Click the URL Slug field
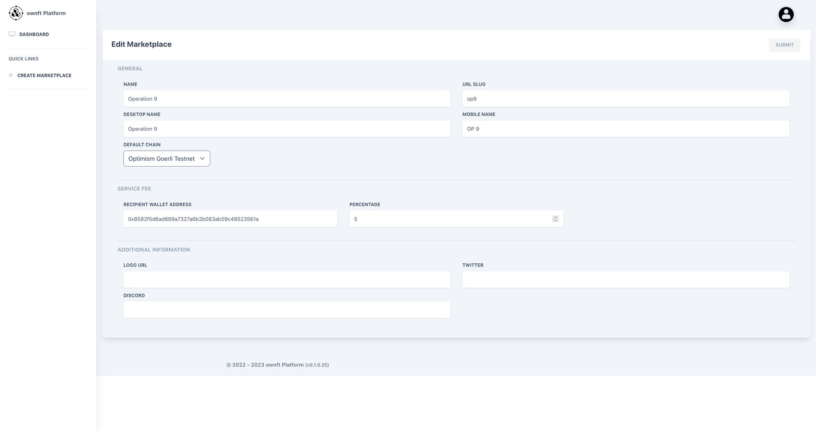The width and height of the screenshot is (816, 431). [x=625, y=99]
